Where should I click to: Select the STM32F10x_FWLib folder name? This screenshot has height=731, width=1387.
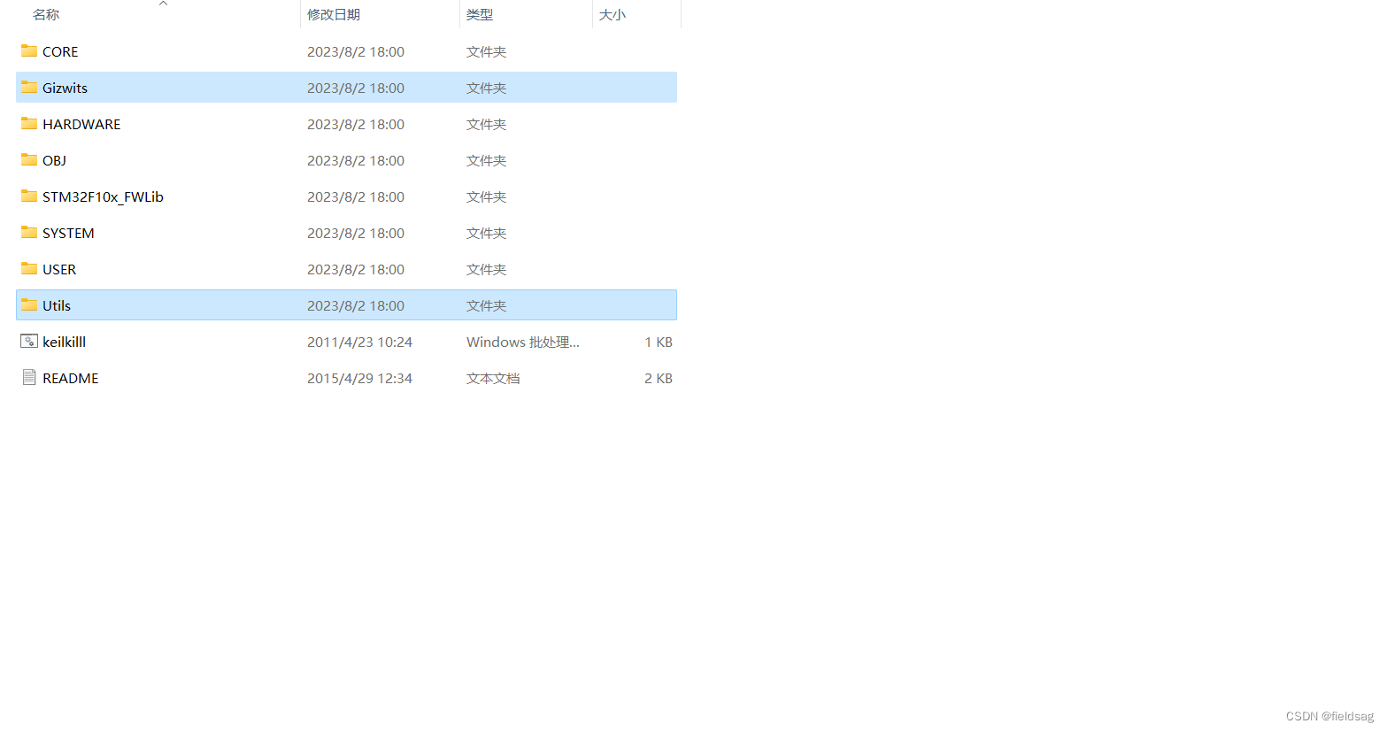(103, 196)
